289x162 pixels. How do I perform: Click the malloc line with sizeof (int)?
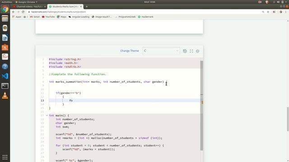[x=109, y=138]
